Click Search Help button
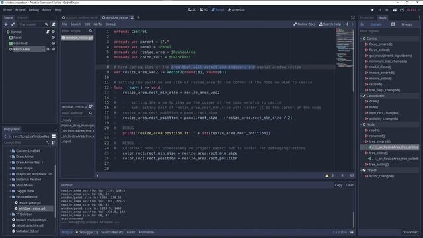The height and width of the screenshot is (238, 423). tap(330, 24)
